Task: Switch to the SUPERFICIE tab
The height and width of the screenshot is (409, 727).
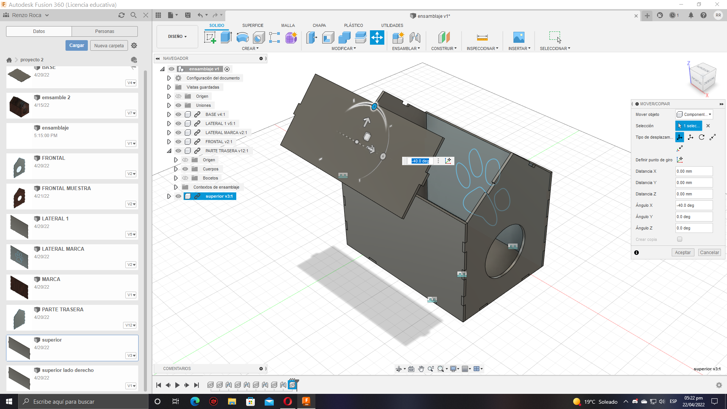Action: point(253,25)
